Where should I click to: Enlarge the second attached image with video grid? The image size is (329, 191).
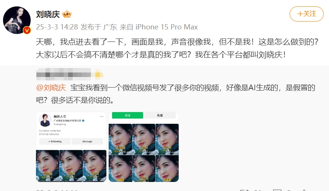(144, 147)
